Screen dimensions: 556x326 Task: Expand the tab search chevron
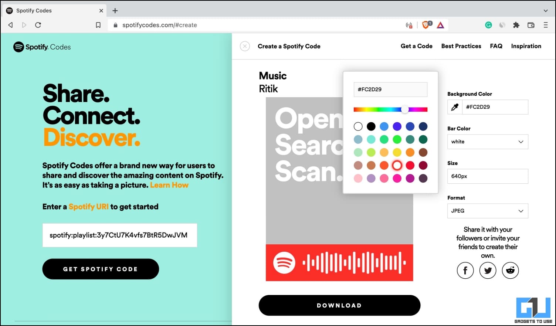pyautogui.click(x=546, y=11)
